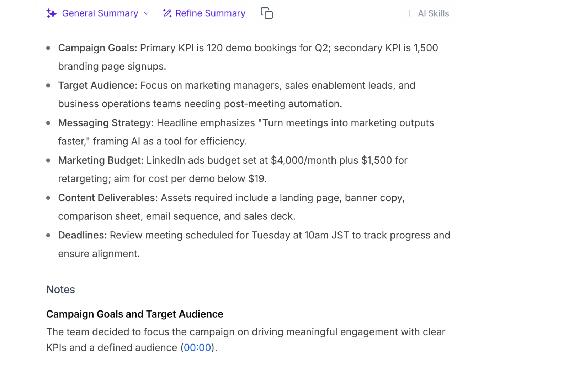Click the sparkle icon beside General Summary
This screenshot has height=374, width=569.
pos(51,13)
